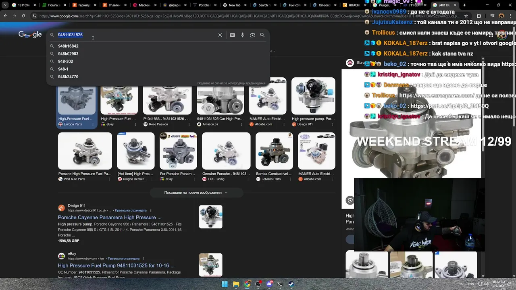516x290 pixels.
Task: Open three-dot menu for Europa Parts image
Action: (x=93, y=124)
